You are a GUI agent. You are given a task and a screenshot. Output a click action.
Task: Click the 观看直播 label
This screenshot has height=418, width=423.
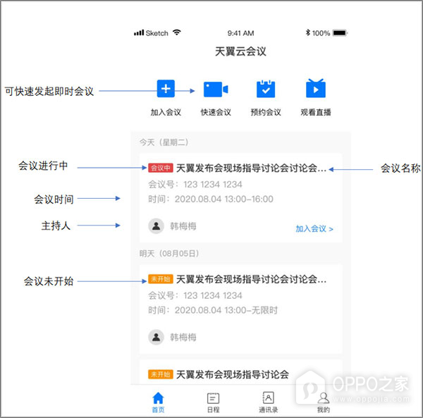tap(316, 112)
